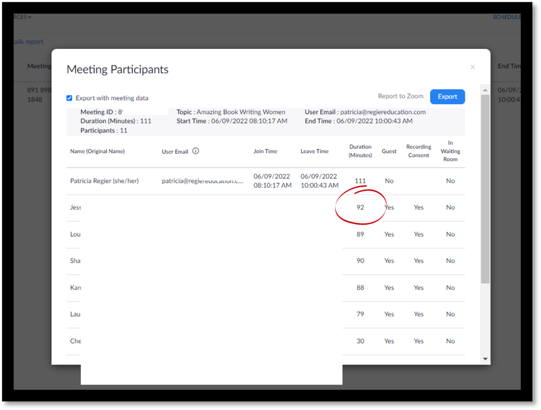Open the SCHEDULE link
Viewport: 541px width, 410px height.
(x=507, y=17)
